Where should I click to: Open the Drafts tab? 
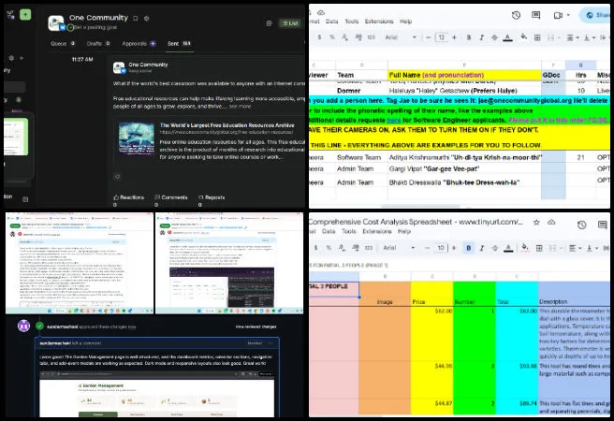(x=98, y=43)
